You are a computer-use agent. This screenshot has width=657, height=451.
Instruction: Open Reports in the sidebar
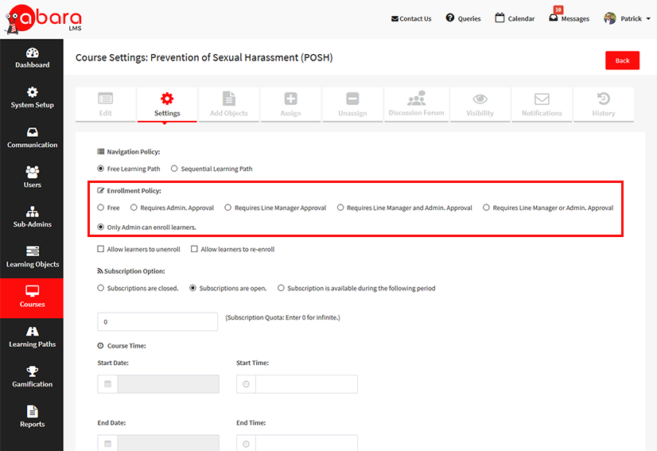click(33, 417)
